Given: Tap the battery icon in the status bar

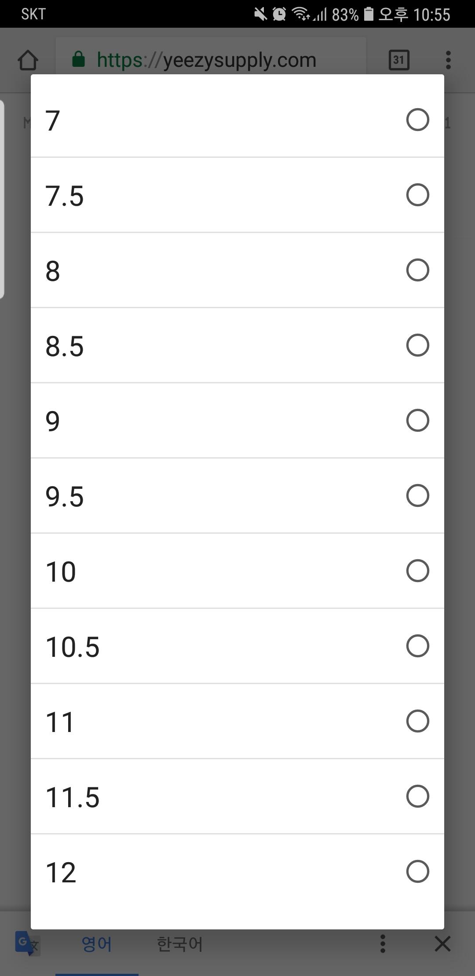Looking at the screenshot, I should coord(369,15).
